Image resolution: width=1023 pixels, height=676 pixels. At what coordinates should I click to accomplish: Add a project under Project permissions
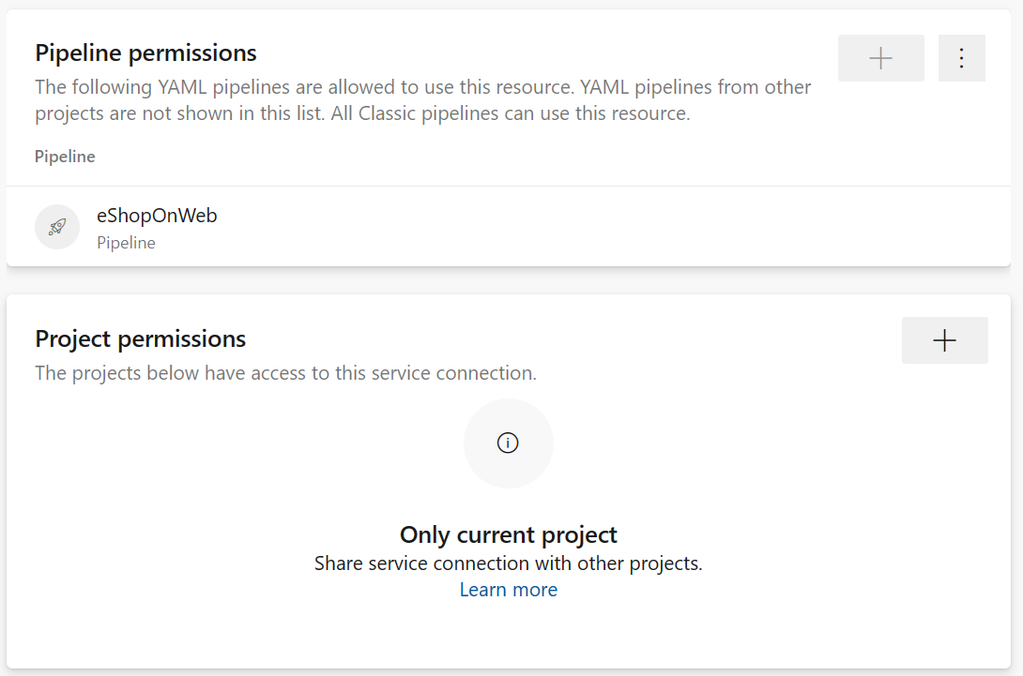pyautogui.click(x=944, y=340)
